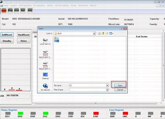Click the DFL-WD application icon in title bar

(1, 2)
